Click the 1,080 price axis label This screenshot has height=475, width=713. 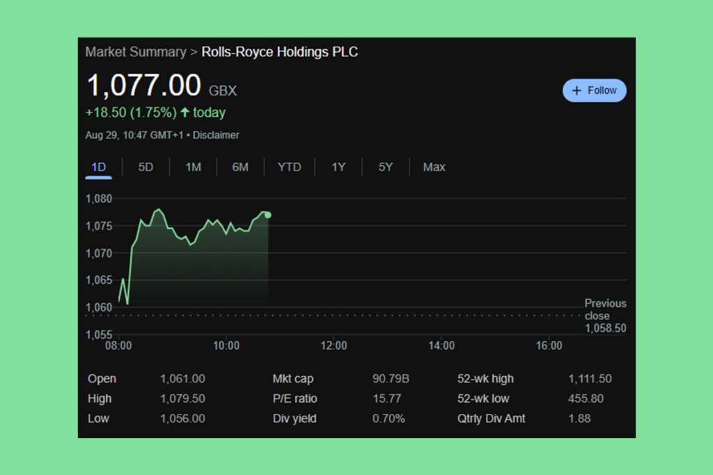coord(99,199)
